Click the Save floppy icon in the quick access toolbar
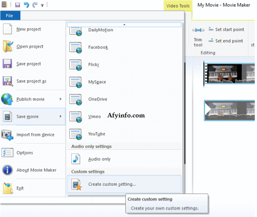 pyautogui.click(x=18, y=5)
